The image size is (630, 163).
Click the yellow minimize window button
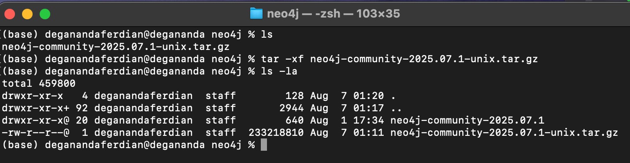click(27, 14)
